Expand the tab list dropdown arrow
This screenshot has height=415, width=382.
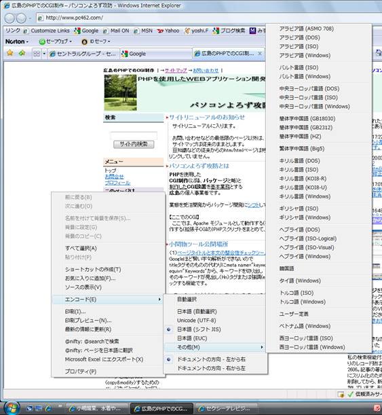44,54
